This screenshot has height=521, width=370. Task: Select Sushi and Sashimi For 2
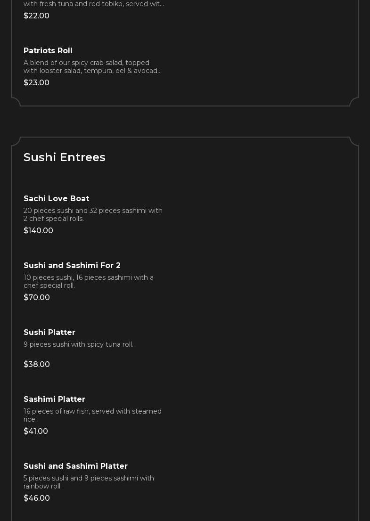(72, 265)
